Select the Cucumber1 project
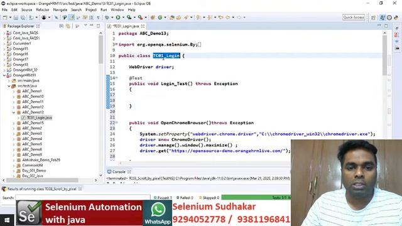402x226 pixels. point(22,43)
